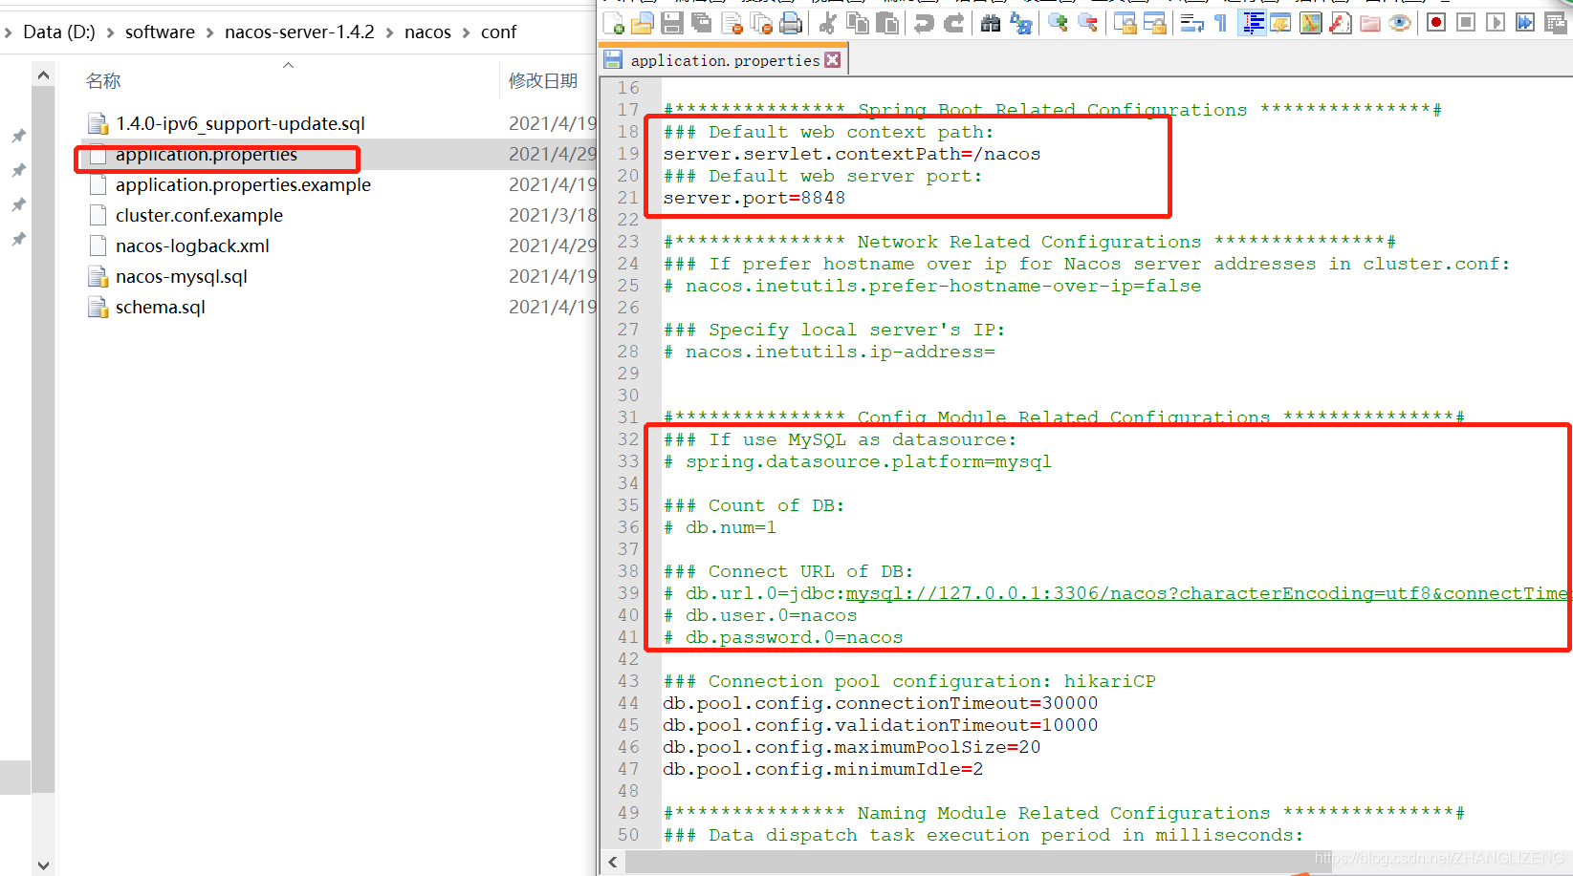1573x876 pixels.
Task: Select file schema.sql
Action: coord(161,307)
